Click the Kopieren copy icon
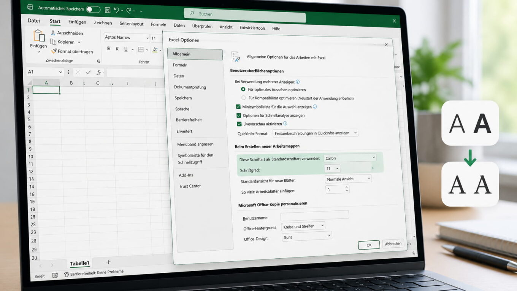Screen dimensions: 517x291 53,42
